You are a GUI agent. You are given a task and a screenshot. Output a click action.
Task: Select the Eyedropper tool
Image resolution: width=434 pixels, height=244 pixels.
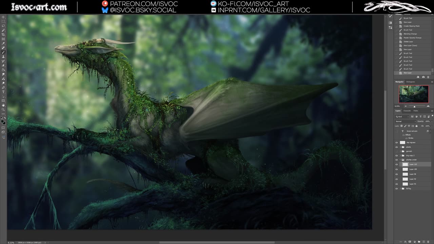(x=3, y=43)
